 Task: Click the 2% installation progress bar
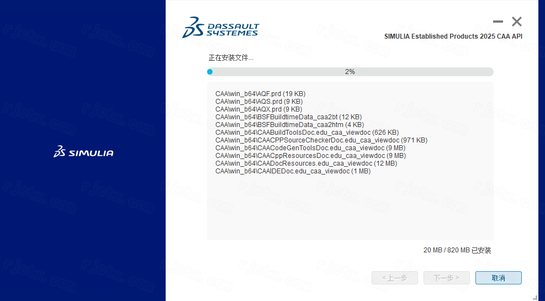(x=350, y=72)
